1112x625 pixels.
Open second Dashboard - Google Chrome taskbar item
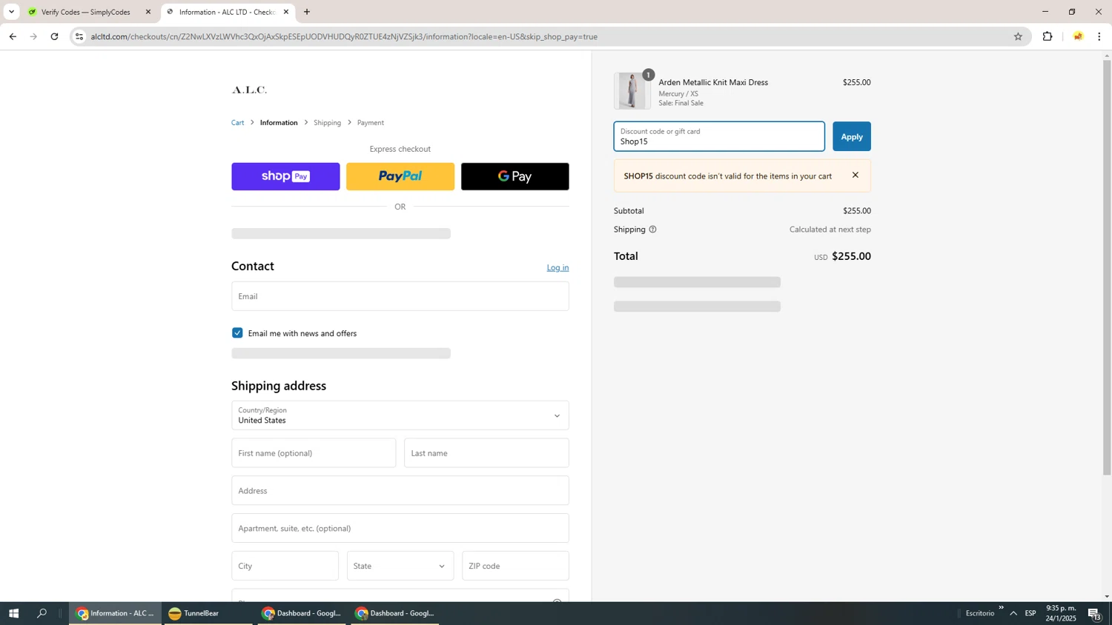click(394, 613)
